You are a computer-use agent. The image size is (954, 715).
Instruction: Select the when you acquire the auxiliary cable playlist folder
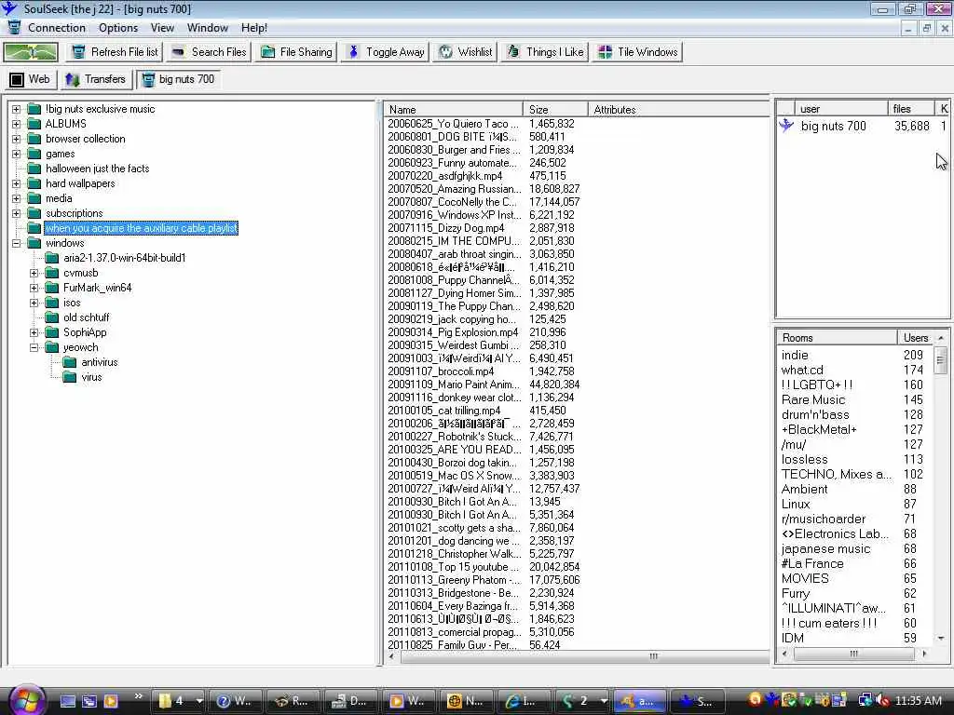pos(142,228)
